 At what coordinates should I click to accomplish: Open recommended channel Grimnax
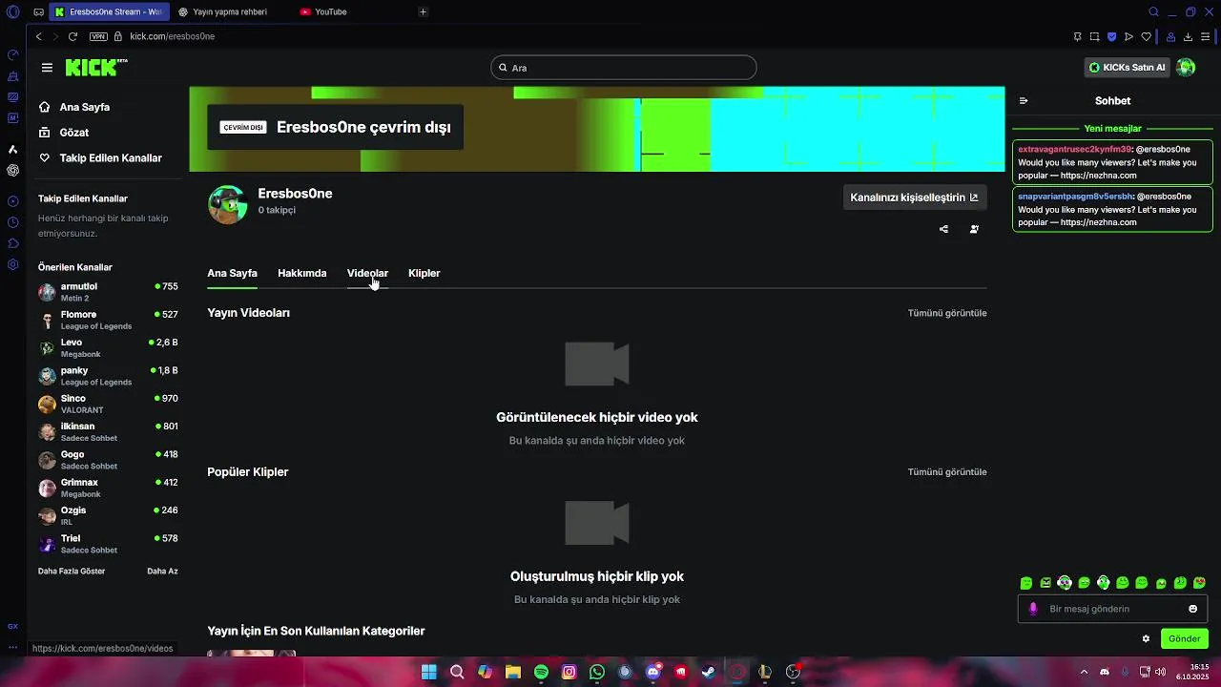(x=108, y=488)
